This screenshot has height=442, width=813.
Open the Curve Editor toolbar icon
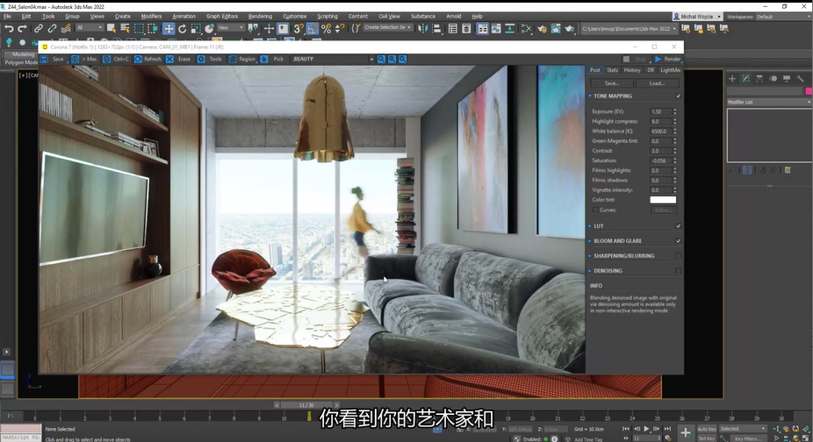pyautogui.click(x=496, y=28)
